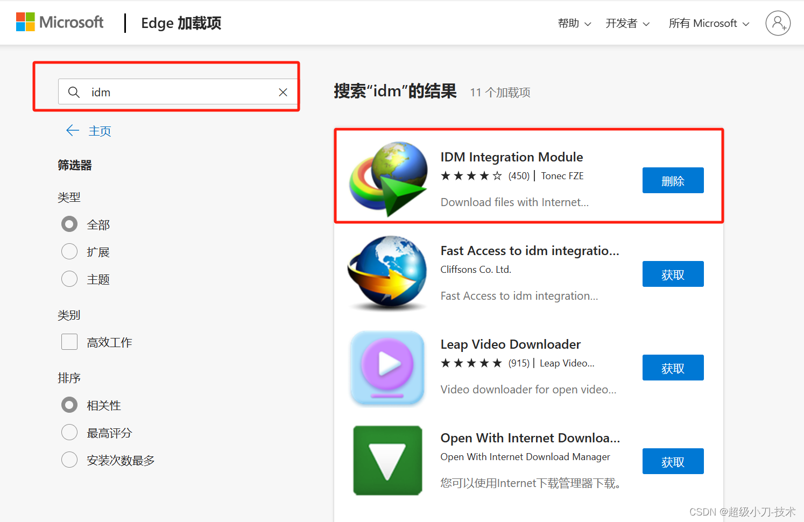The width and height of the screenshot is (804, 522).
Task: Open the Leap Video Downloader icon
Action: [387, 368]
